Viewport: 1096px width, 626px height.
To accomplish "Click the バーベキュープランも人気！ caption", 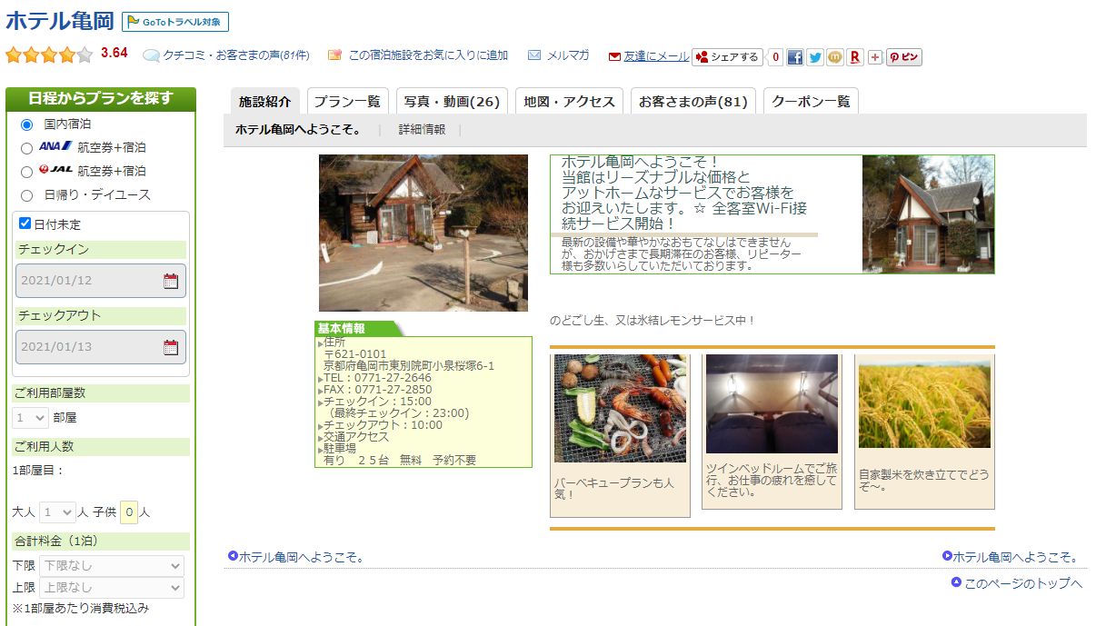I will pyautogui.click(x=614, y=489).
